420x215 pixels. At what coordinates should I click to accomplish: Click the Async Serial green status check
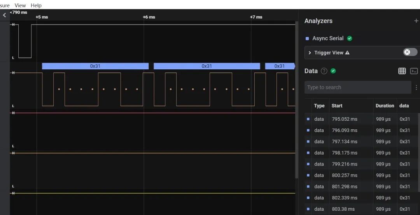(x=349, y=39)
